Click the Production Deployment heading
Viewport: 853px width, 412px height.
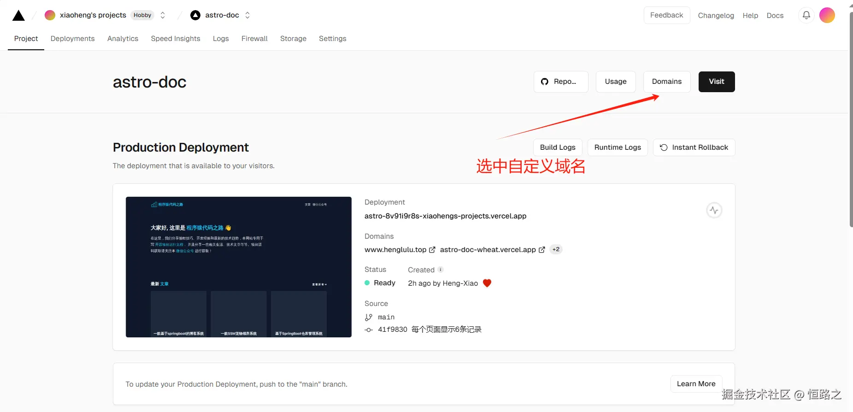click(181, 147)
